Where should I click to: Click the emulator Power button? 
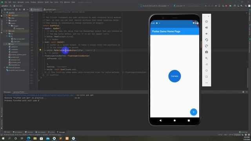[207, 22]
